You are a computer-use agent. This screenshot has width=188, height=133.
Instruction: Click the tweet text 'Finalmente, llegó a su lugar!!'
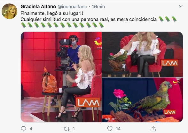[52, 13]
